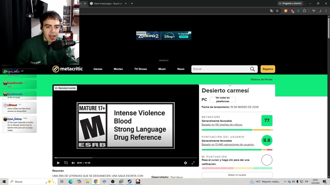
Task: Open the Windows Start menu
Action: point(4,182)
